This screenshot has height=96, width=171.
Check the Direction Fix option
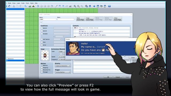click(42, 70)
